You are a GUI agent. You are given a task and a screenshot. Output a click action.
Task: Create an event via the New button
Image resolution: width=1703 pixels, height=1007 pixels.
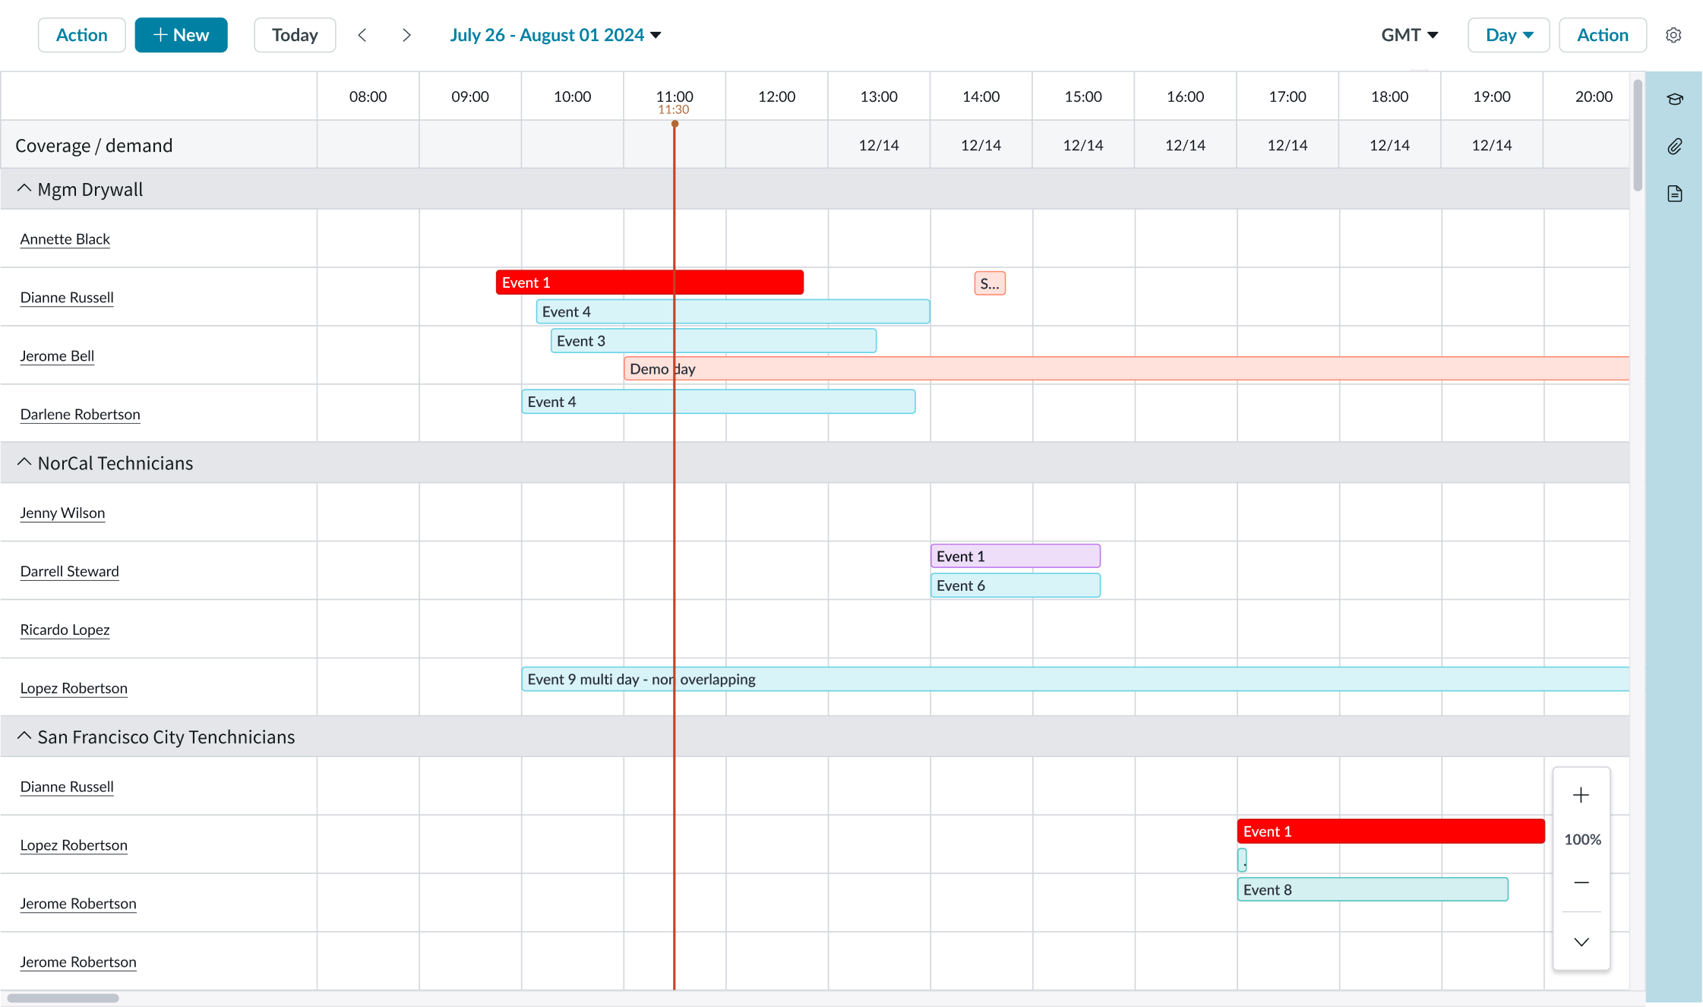click(181, 35)
